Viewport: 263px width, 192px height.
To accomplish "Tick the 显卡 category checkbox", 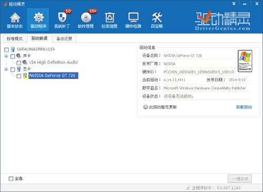I will coord(13,69).
